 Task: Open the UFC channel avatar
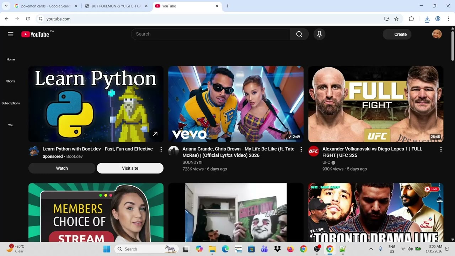click(314, 151)
